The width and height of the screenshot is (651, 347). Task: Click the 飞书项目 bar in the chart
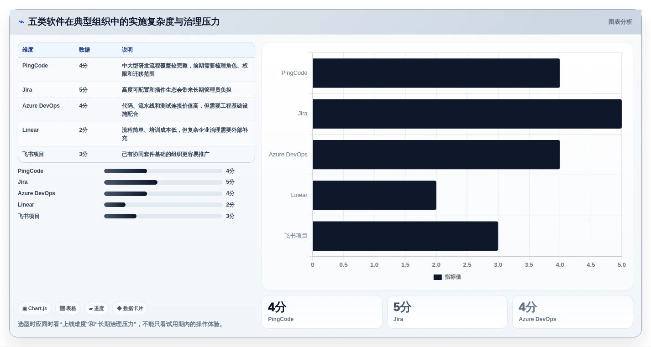[405, 236]
